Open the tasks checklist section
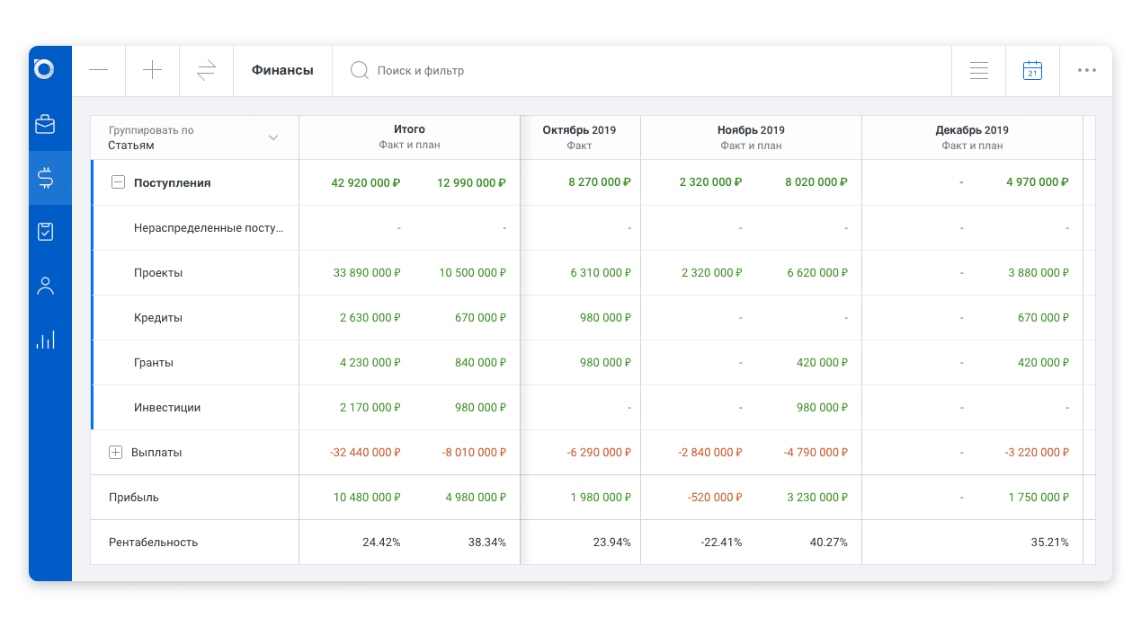 [x=45, y=232]
